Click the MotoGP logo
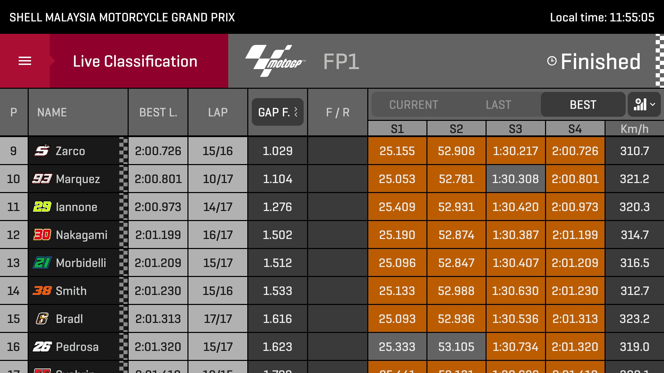 coord(275,61)
